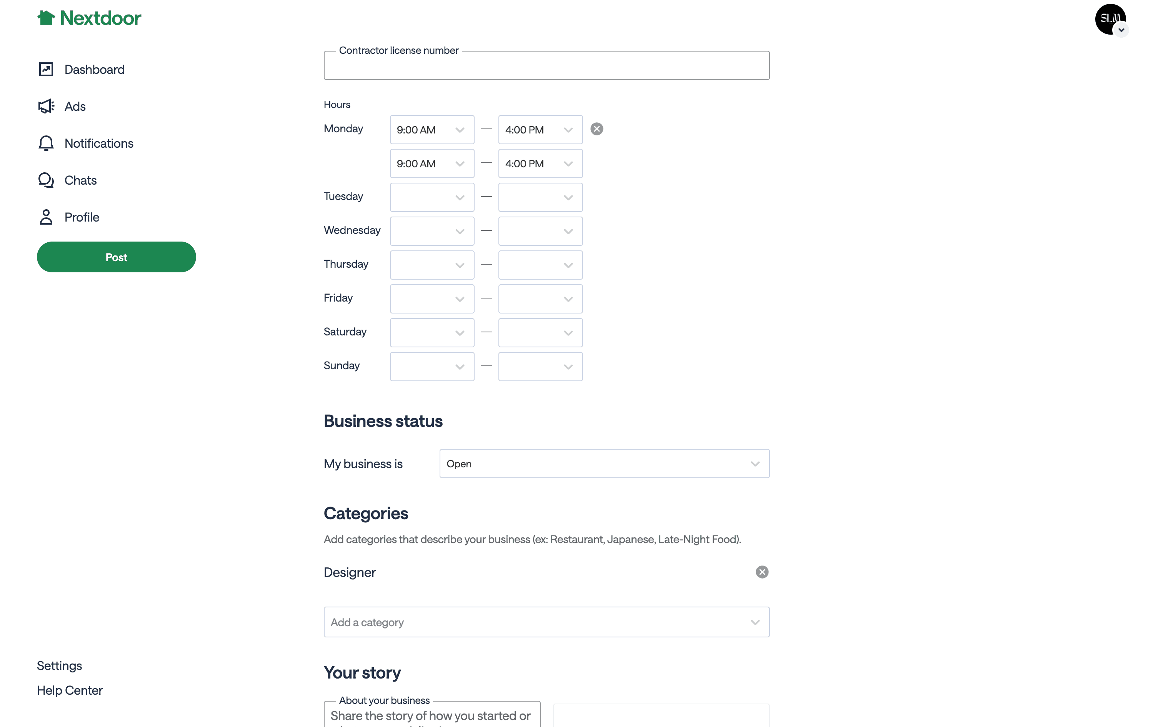The height and width of the screenshot is (727, 1163).
Task: Expand the Tuesday opening time dropdown
Action: point(432,197)
